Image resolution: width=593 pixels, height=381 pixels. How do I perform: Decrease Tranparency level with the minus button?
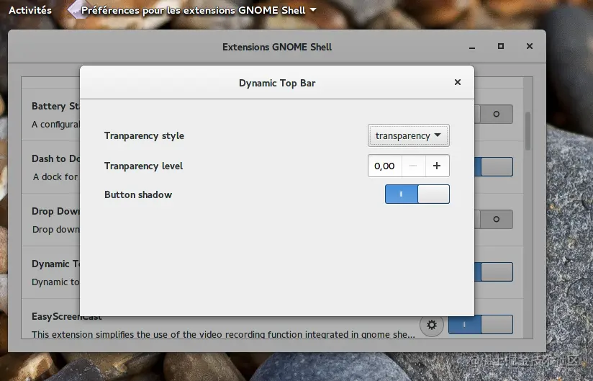coord(413,166)
